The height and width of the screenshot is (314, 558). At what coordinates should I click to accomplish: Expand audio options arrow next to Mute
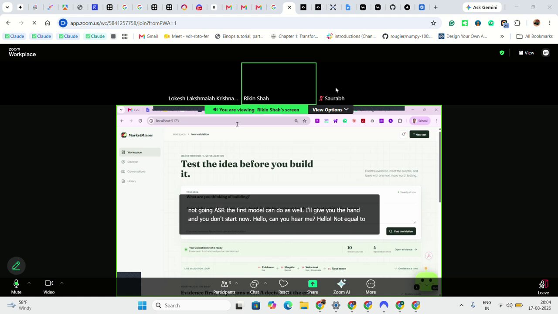click(x=29, y=283)
